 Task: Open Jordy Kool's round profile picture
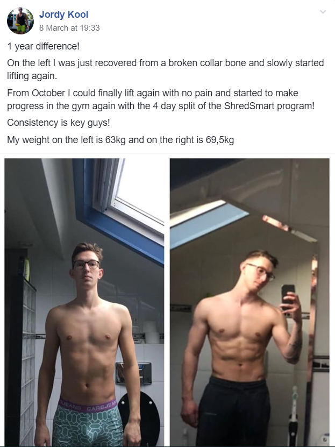[x=20, y=21]
